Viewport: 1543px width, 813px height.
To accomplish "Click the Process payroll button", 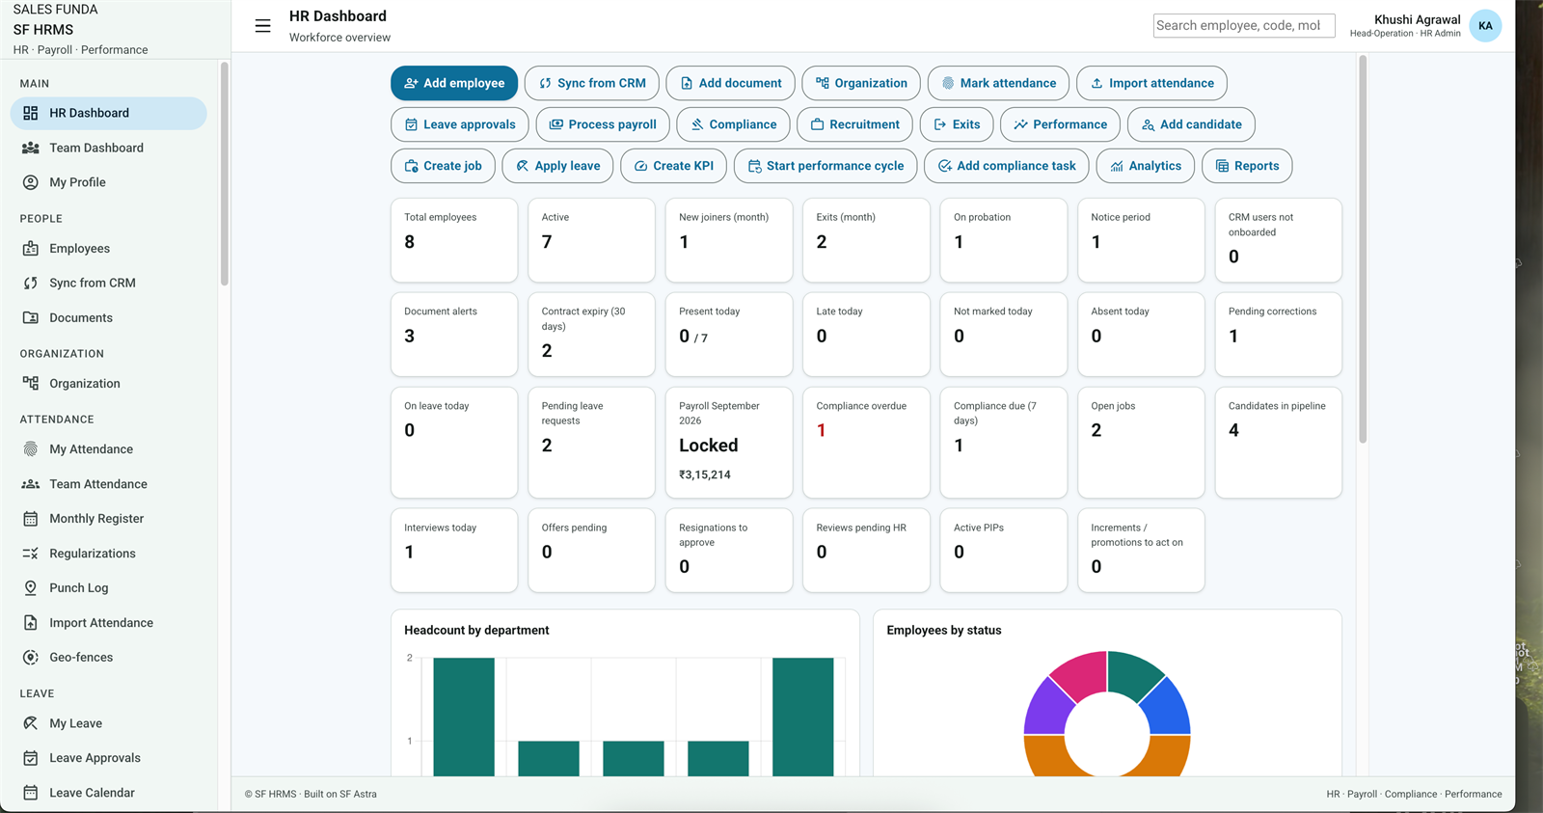I will click(603, 124).
